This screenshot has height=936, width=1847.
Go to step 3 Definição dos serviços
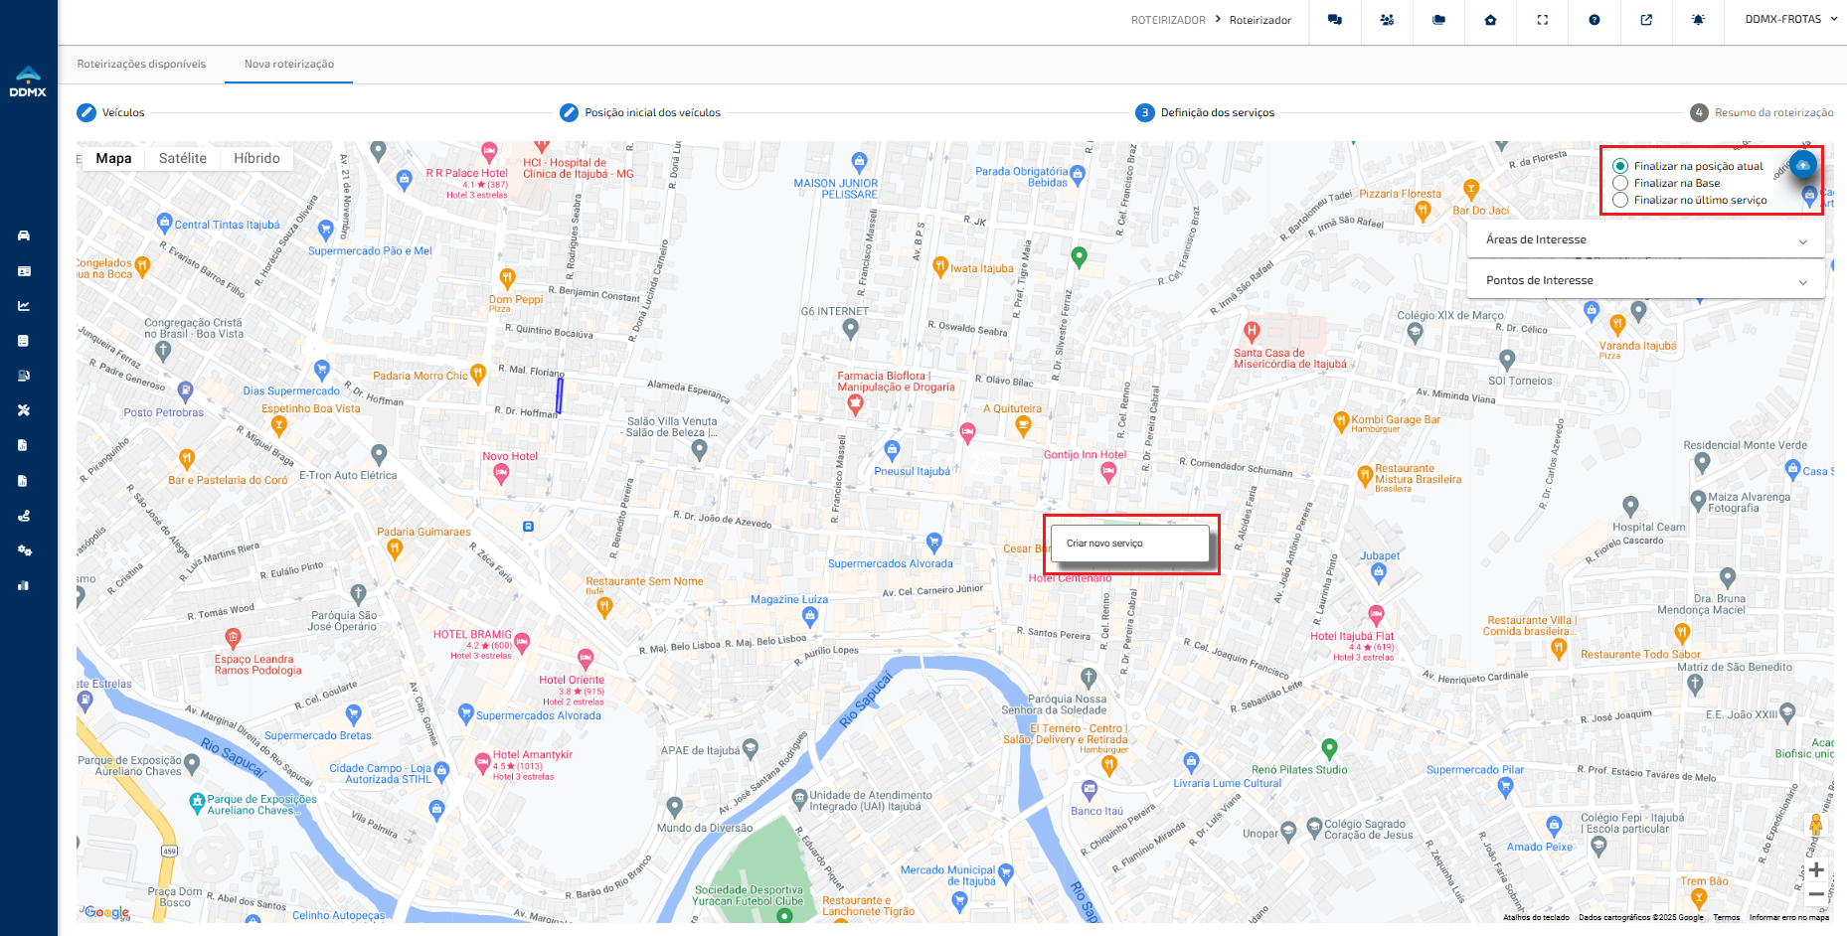1205,112
